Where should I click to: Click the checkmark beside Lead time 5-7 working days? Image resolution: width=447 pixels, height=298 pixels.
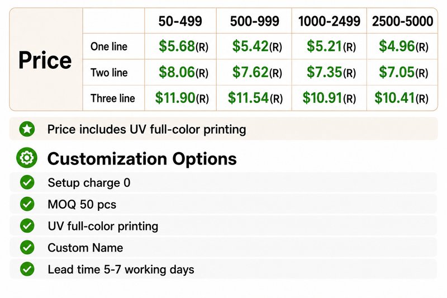[27, 269]
